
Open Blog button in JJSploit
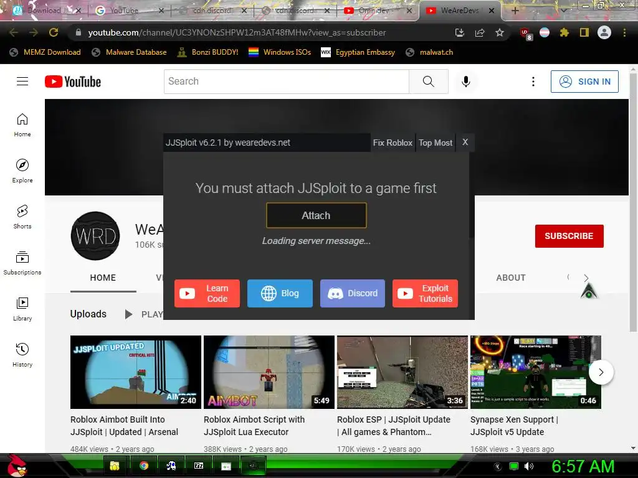280,294
